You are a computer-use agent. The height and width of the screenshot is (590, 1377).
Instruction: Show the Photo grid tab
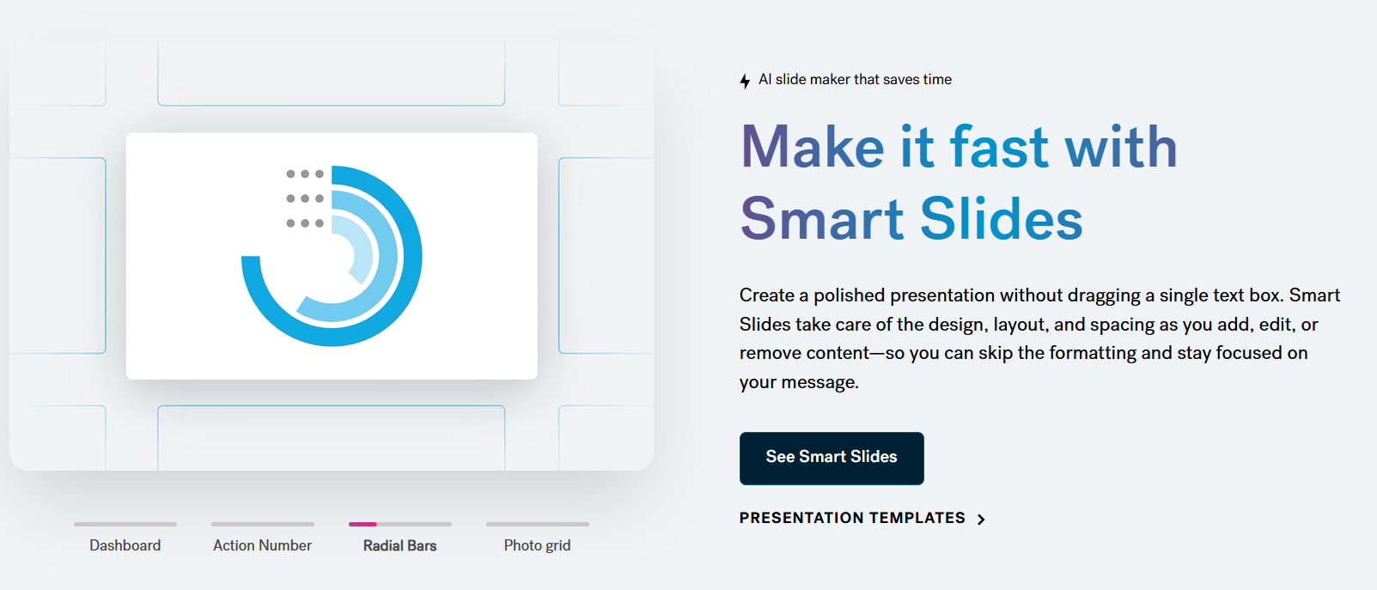[x=538, y=545]
